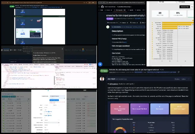
Task: Click the yellow Total Hours Logged card
Action: (180, 109)
